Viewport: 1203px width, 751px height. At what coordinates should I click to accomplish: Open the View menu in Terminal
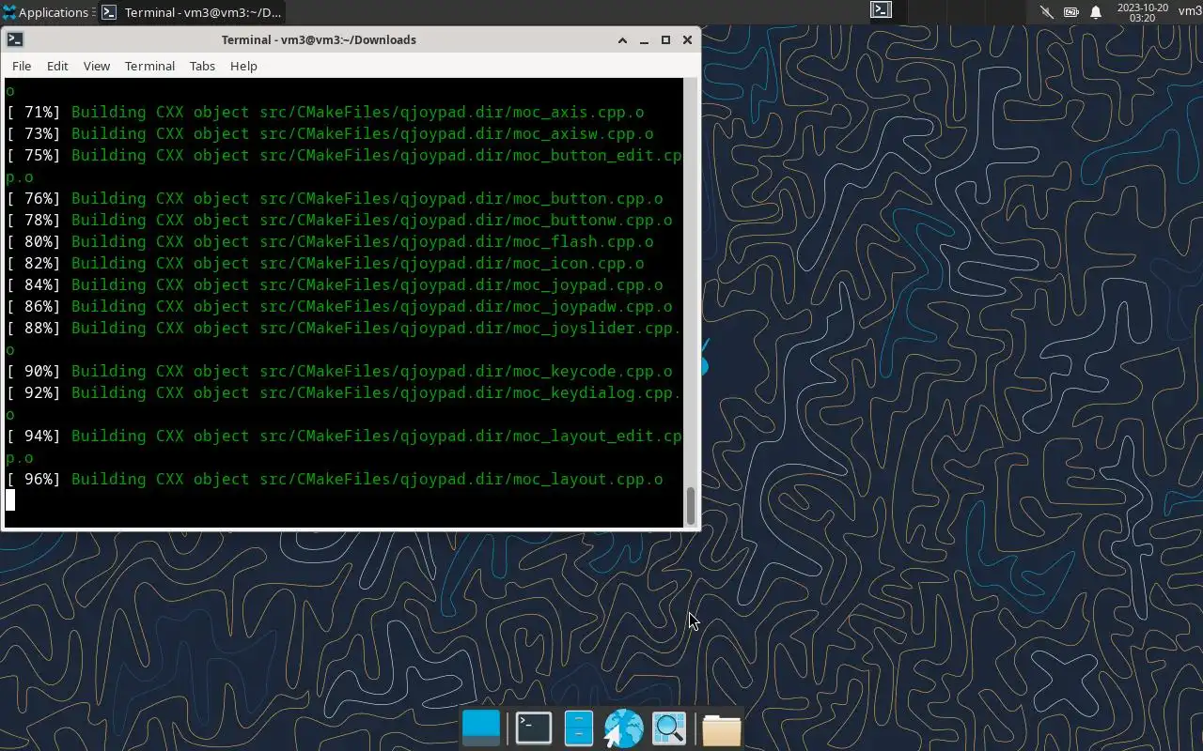[97, 66]
